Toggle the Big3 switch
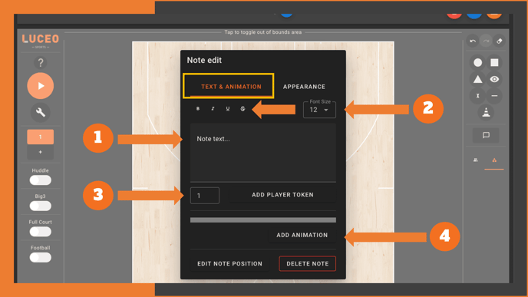This screenshot has height=297, width=528. point(41,206)
